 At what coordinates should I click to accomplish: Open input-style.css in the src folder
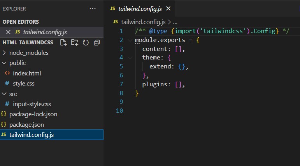[x=32, y=104]
